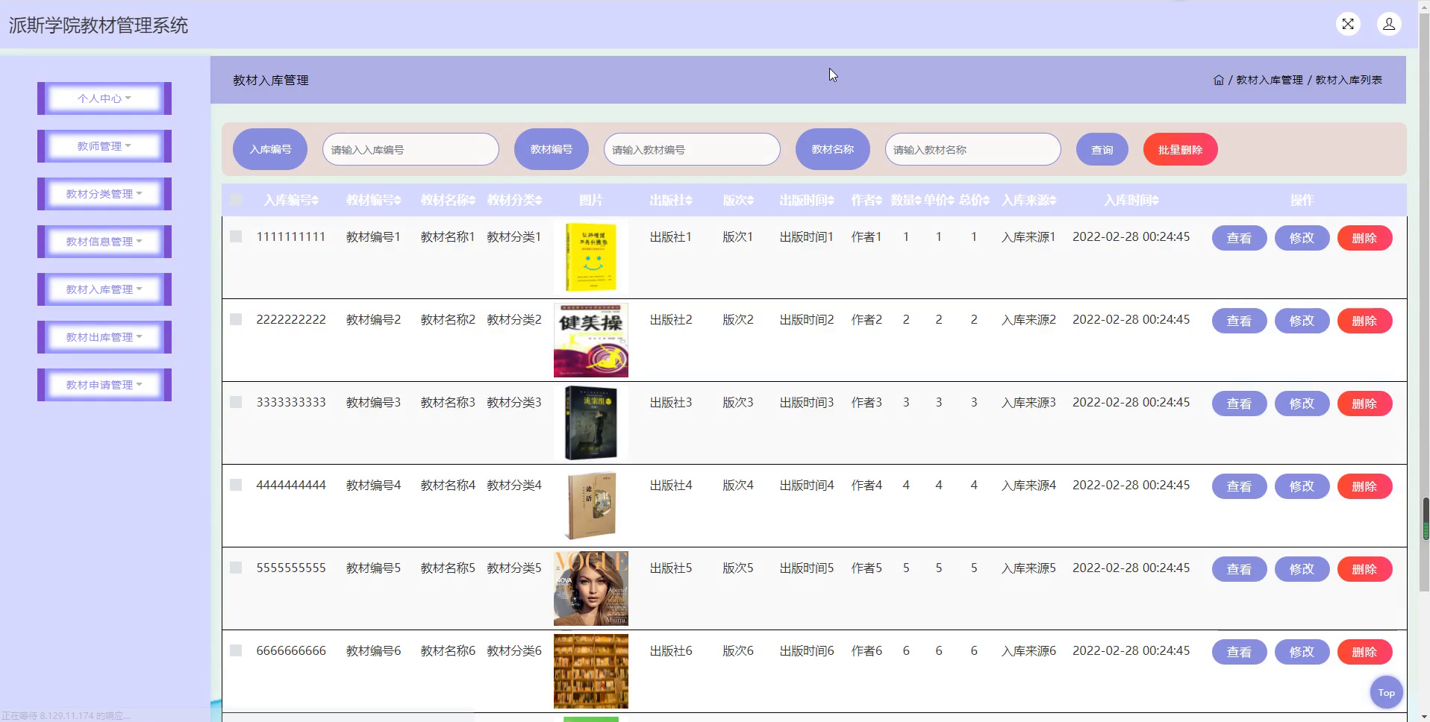This screenshot has height=722, width=1430.
Task: Click 删除 for row 2222222222
Action: pos(1364,321)
